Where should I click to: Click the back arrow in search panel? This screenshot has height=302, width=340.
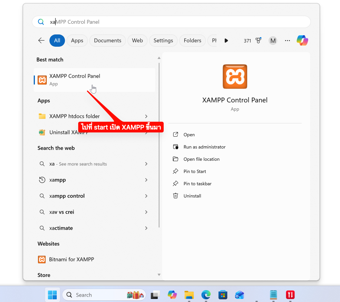point(41,41)
